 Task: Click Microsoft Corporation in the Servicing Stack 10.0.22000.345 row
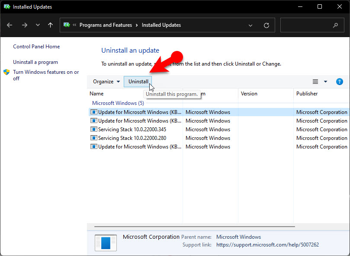pyautogui.click(x=321, y=130)
